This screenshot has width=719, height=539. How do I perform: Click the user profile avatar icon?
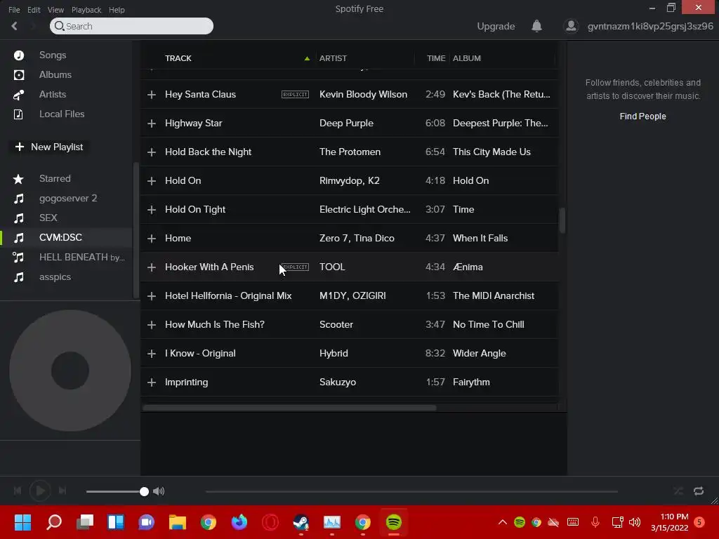571,26
